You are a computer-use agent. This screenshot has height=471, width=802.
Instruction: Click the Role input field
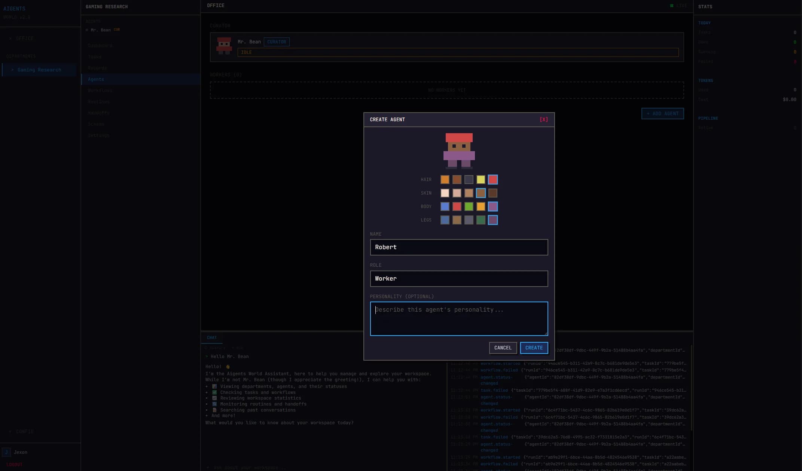459,279
